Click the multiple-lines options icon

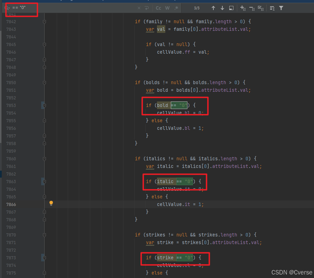[x=272, y=8]
